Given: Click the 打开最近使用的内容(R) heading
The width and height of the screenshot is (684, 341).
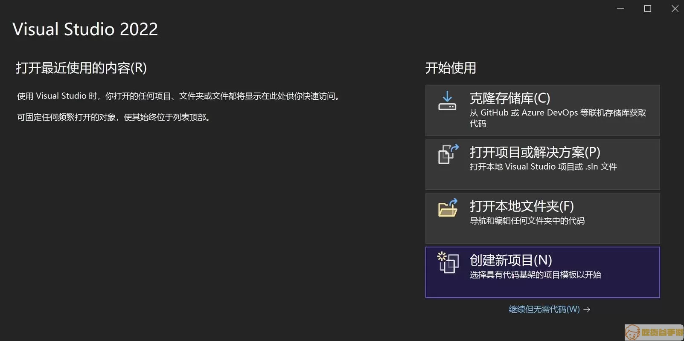Looking at the screenshot, I should pos(81,68).
